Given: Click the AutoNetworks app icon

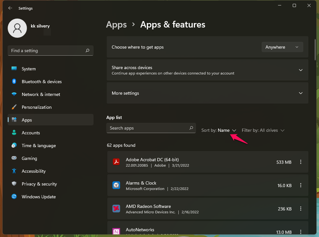Looking at the screenshot, I should [116, 231].
